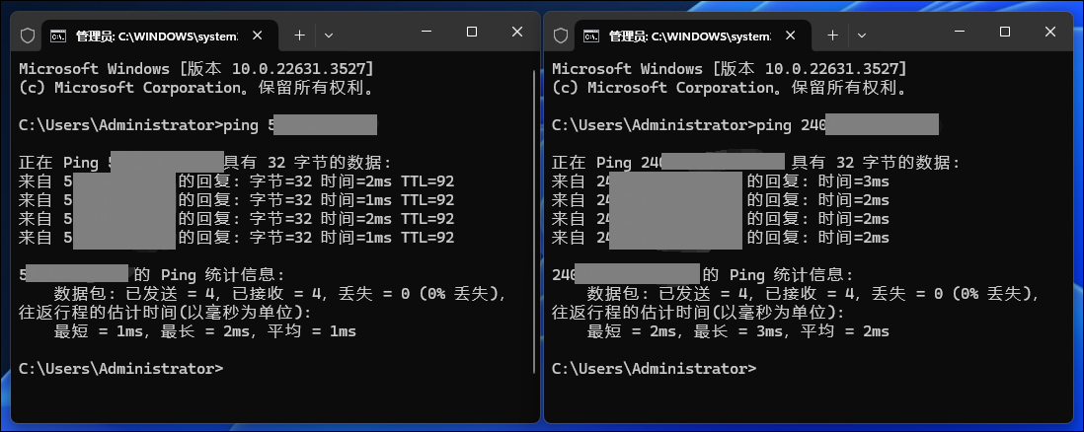Click Microsoft Windows version line in right terminal
Screen dimensions: 1084x432
(730, 69)
